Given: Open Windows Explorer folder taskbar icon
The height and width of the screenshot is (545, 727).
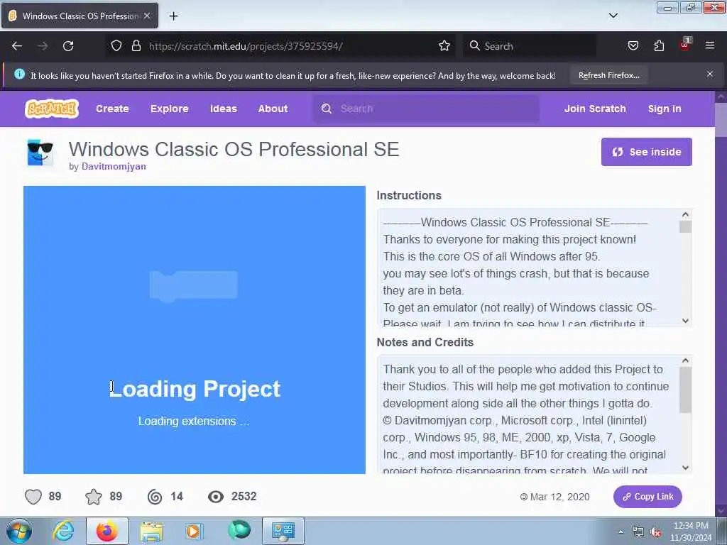Looking at the screenshot, I should click(151, 531).
